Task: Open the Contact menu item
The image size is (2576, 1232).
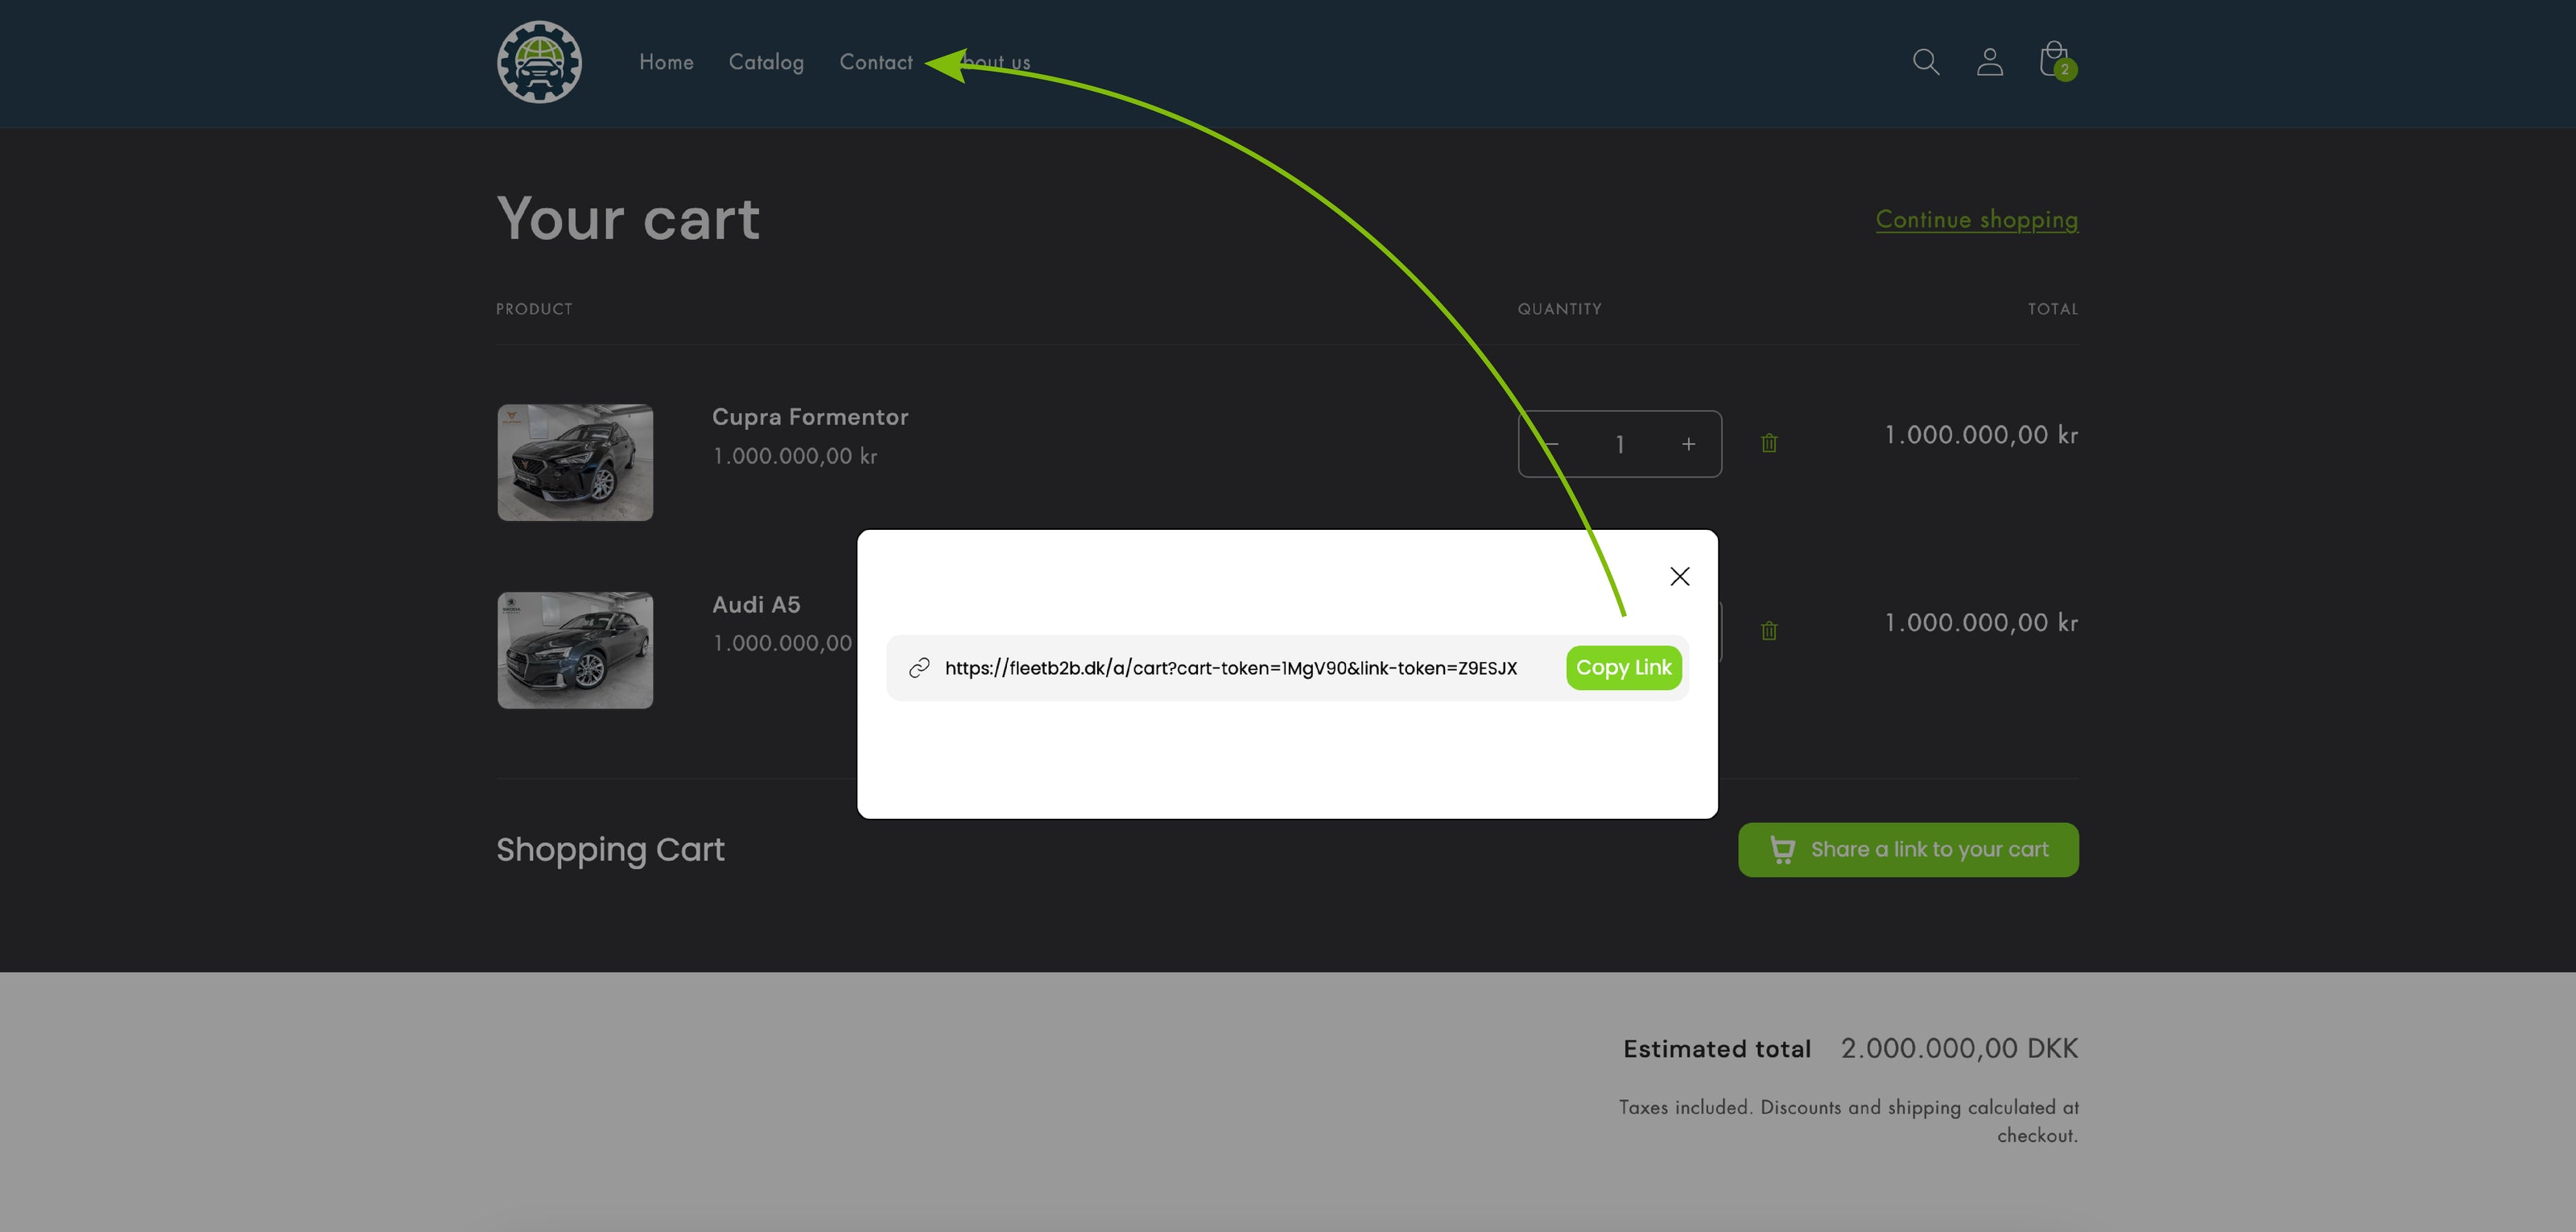Action: (876, 62)
